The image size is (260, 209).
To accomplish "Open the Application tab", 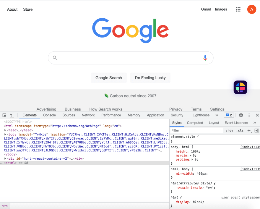I will [155, 115].
